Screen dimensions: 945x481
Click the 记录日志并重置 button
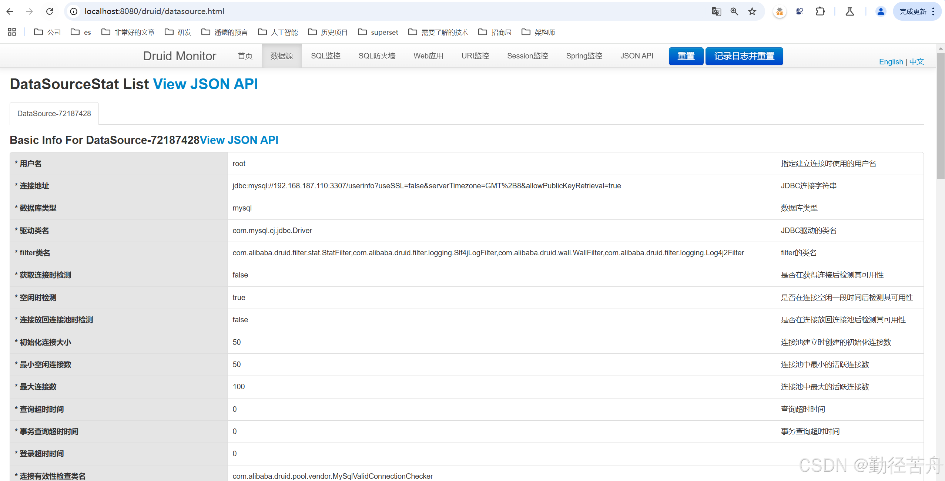[744, 56]
